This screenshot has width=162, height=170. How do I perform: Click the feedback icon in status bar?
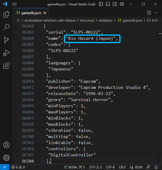[148, 167]
